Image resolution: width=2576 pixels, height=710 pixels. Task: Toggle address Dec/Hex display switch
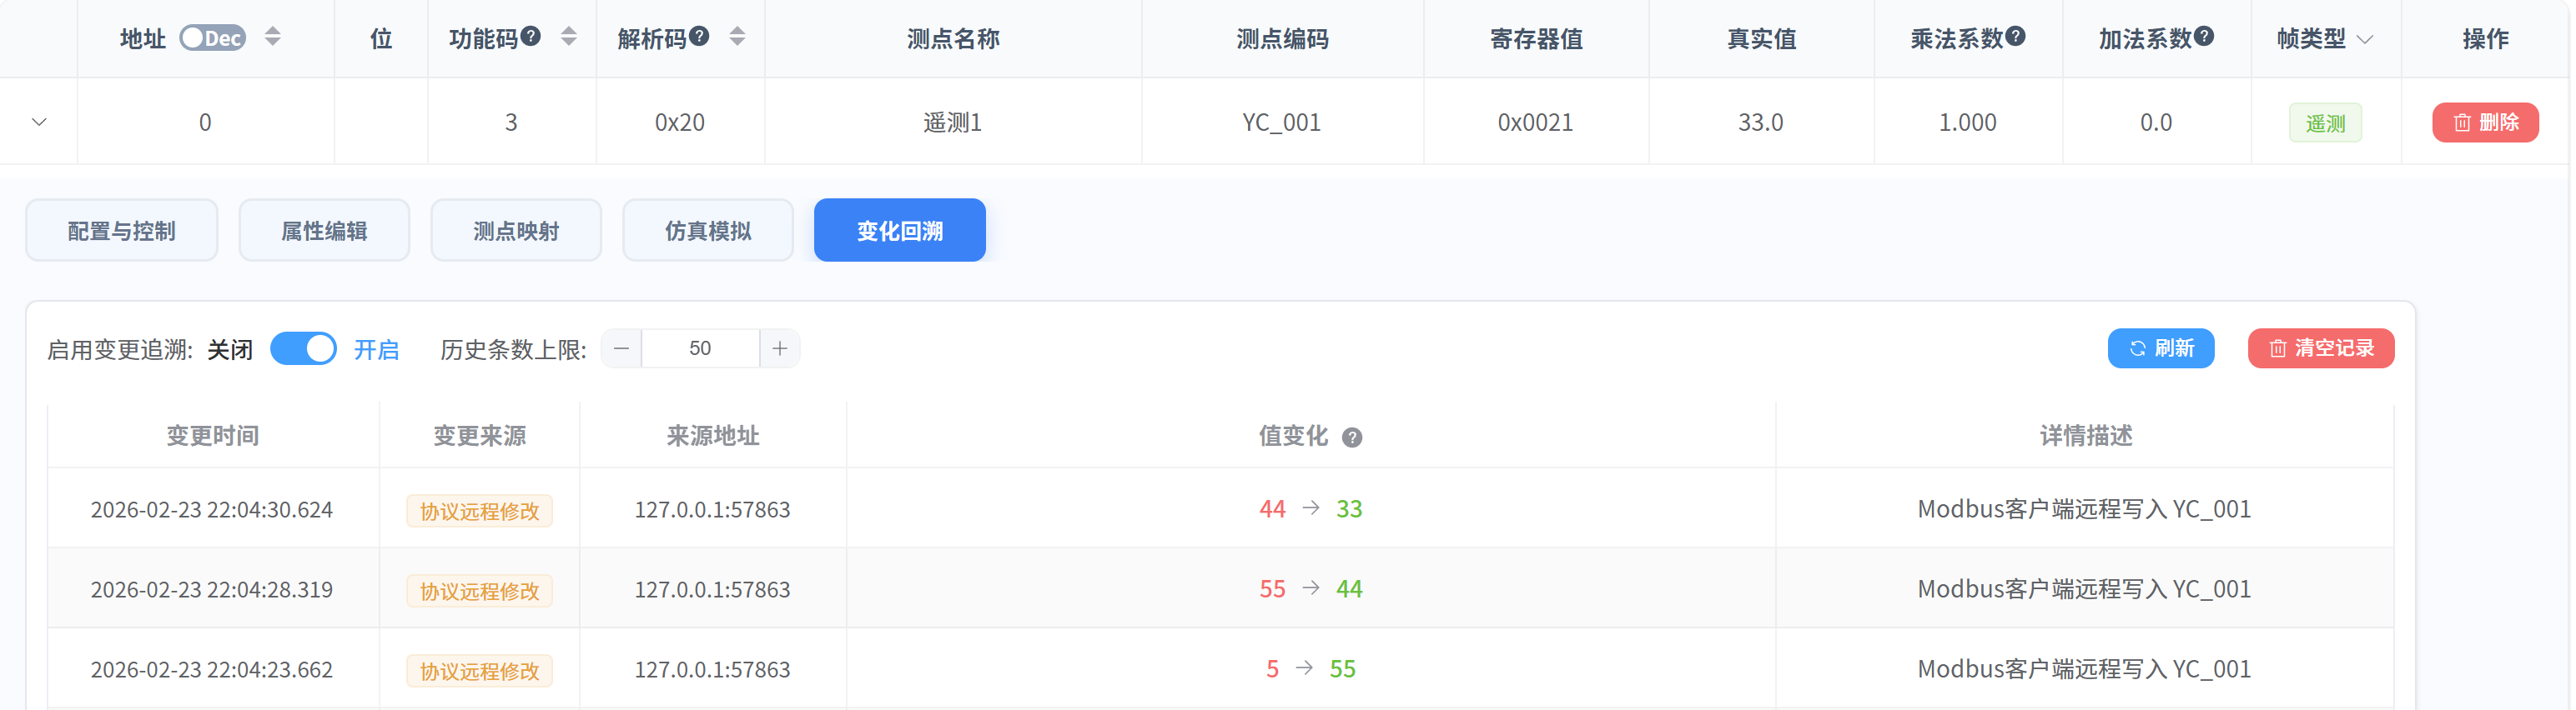pyautogui.click(x=212, y=38)
